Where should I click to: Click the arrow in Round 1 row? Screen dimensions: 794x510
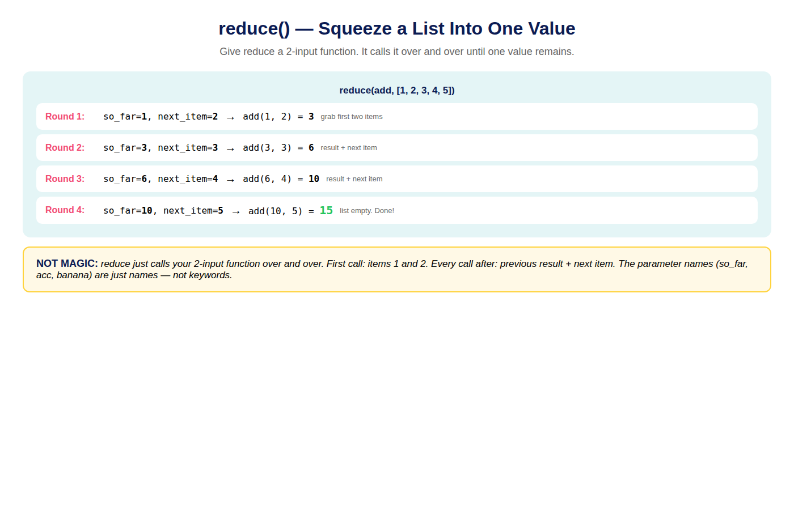click(230, 117)
